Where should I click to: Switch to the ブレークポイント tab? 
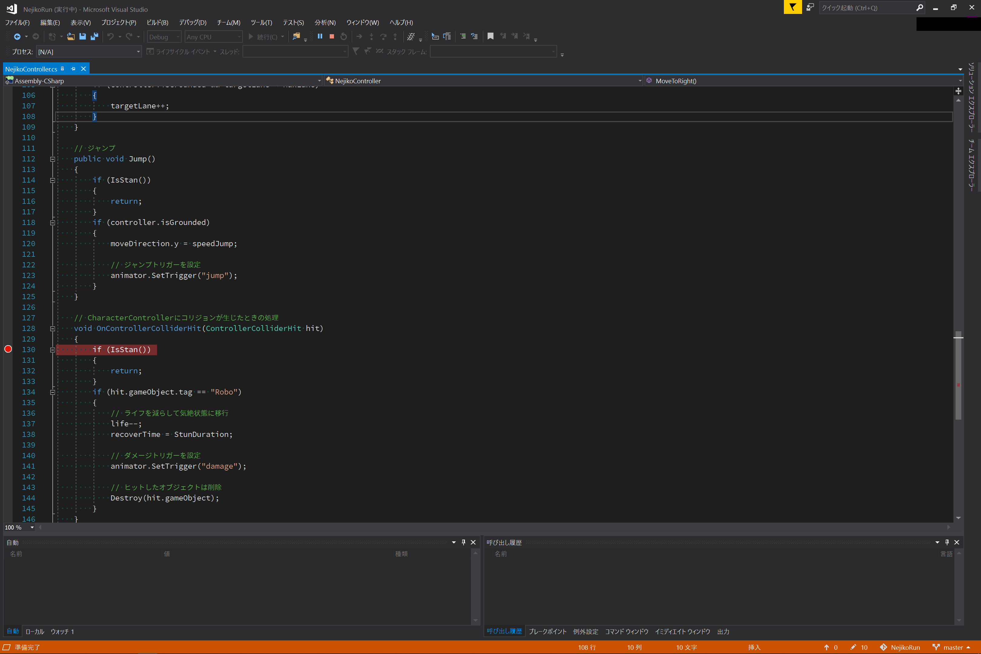(x=547, y=632)
